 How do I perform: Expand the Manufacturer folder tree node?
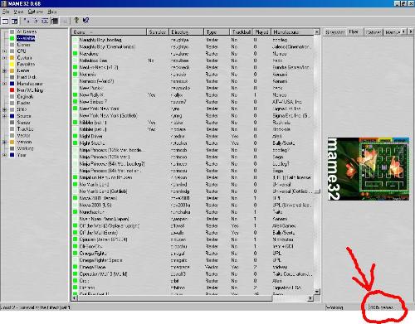[x=4, y=84]
